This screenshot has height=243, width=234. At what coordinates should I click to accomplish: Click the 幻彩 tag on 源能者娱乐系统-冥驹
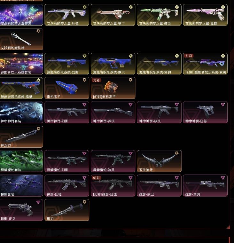189,56
